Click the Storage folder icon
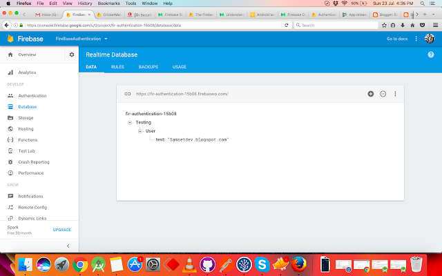The image size is (442, 276). click(x=10, y=118)
